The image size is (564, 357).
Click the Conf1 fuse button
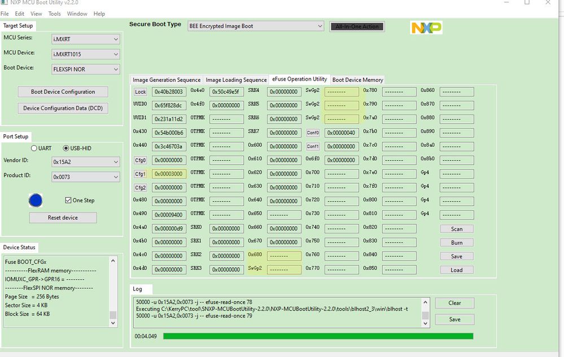tap(313, 146)
